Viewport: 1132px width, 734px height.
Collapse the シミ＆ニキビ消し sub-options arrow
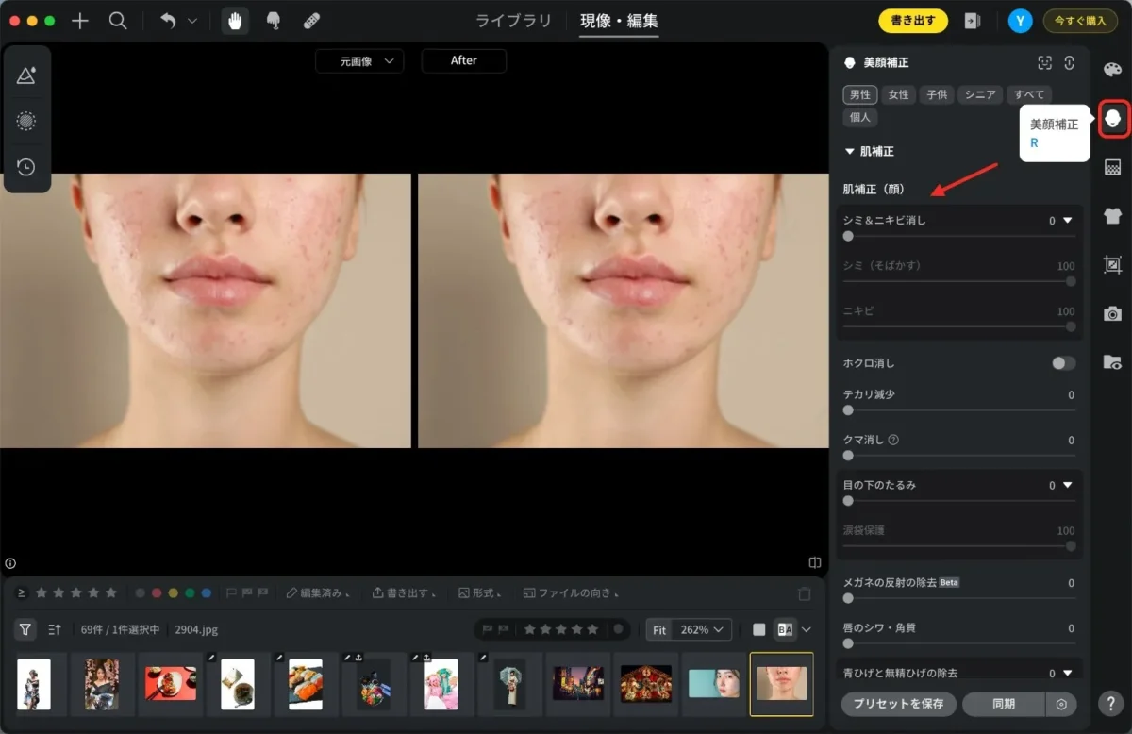[1068, 221]
